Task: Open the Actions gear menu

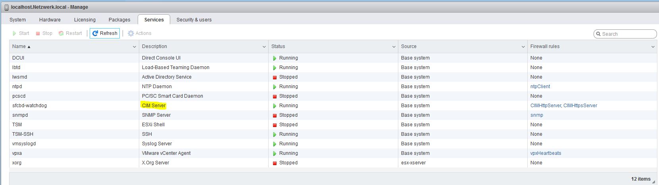Action: (x=131, y=33)
